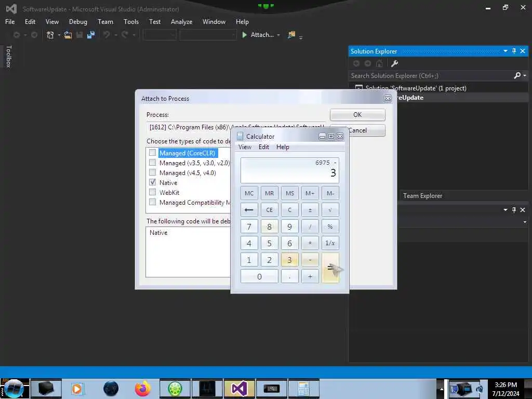Click the Solution Explorer Home icon
The width and height of the screenshot is (532, 399).
pos(379,63)
